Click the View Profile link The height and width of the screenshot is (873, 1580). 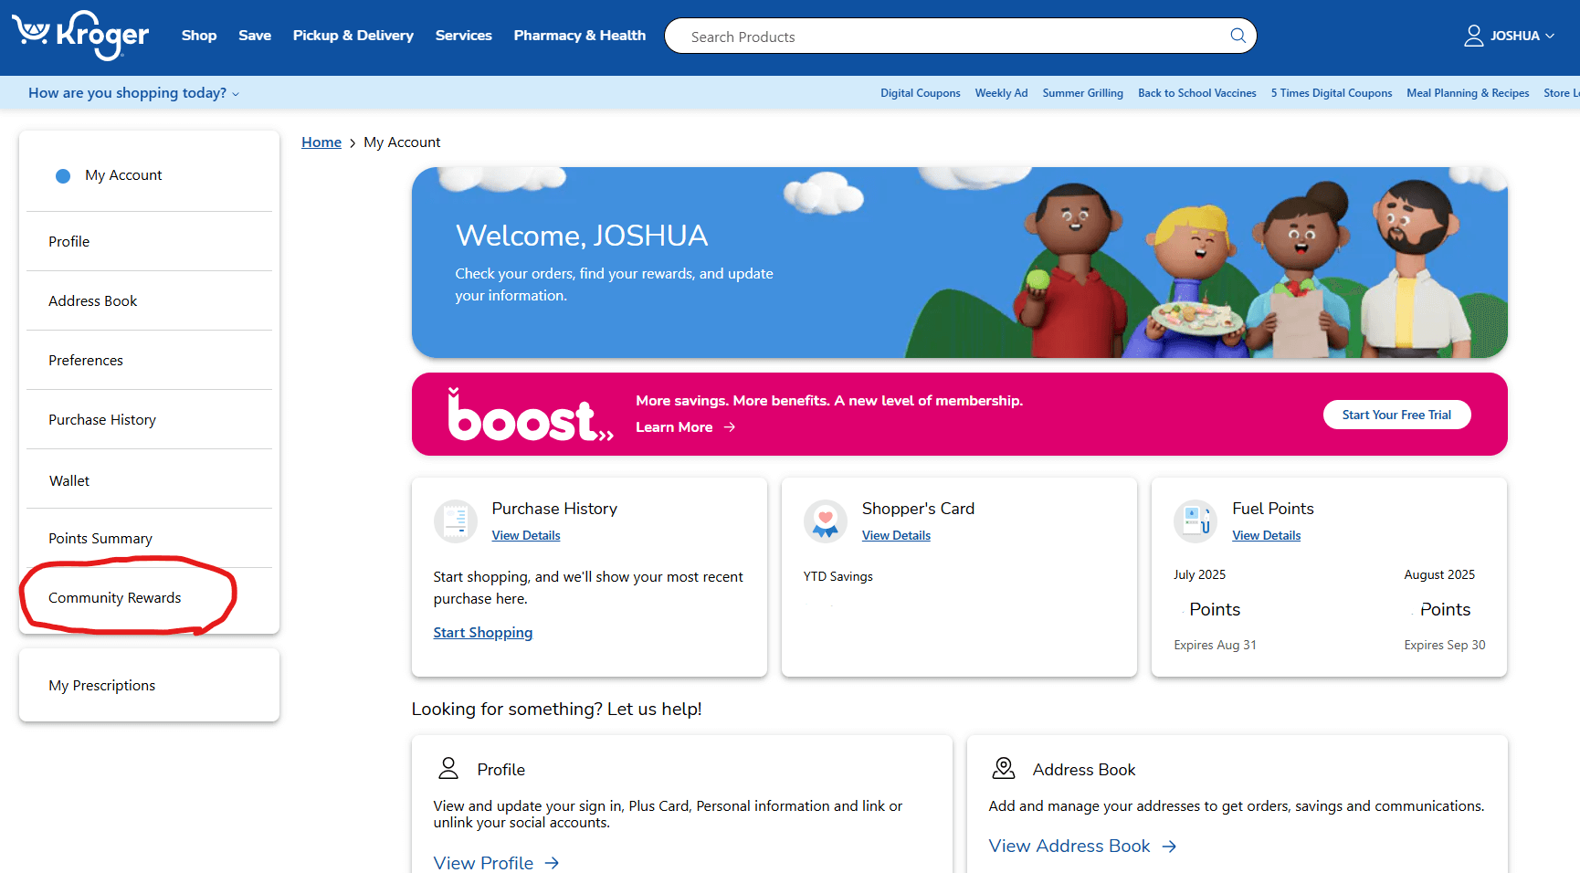(483, 863)
